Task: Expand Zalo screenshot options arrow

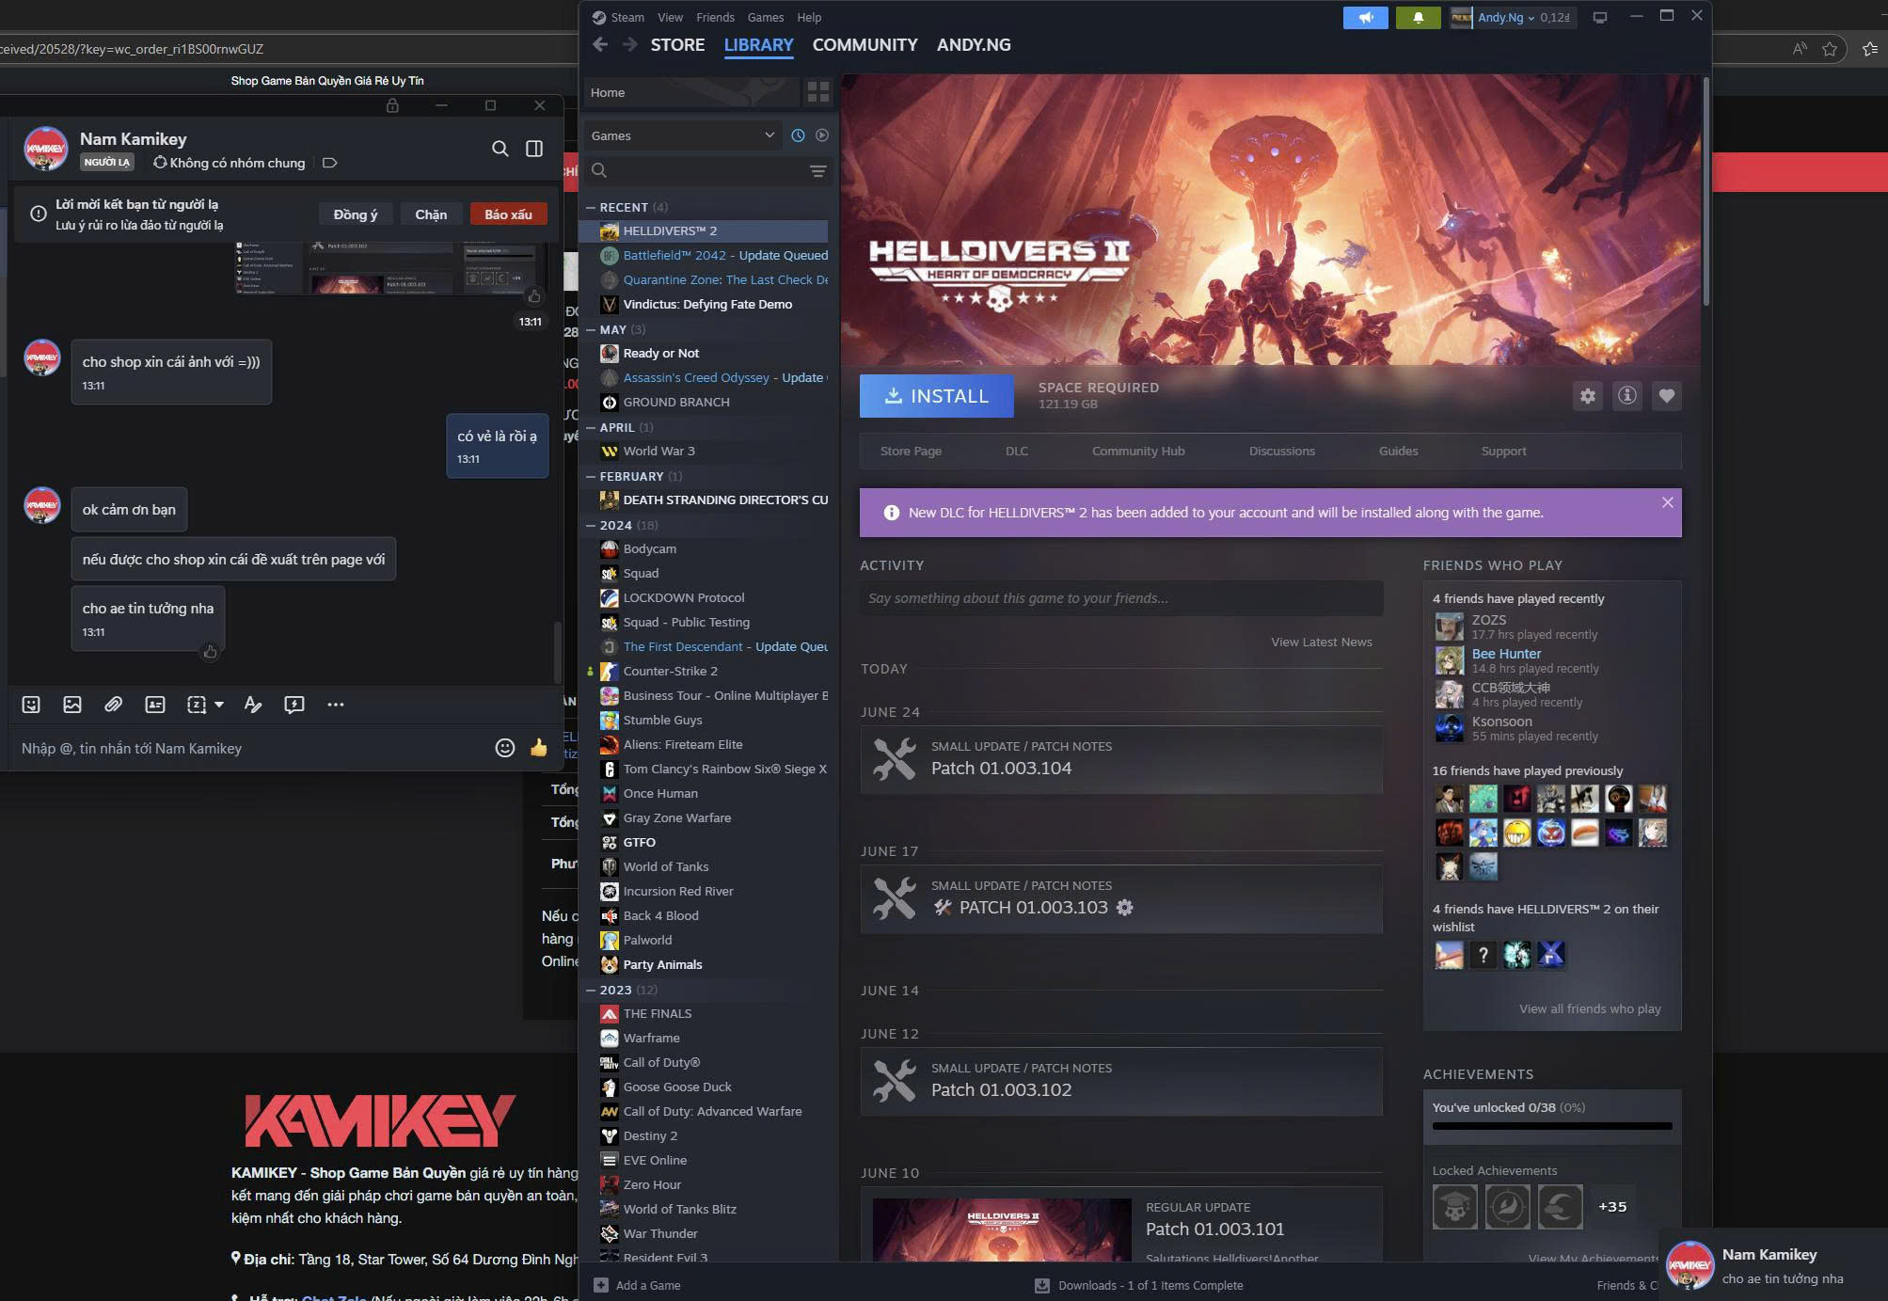Action: tap(219, 705)
